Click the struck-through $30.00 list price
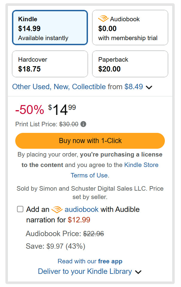This screenshot has width=181, height=287. pyautogui.click(x=69, y=124)
